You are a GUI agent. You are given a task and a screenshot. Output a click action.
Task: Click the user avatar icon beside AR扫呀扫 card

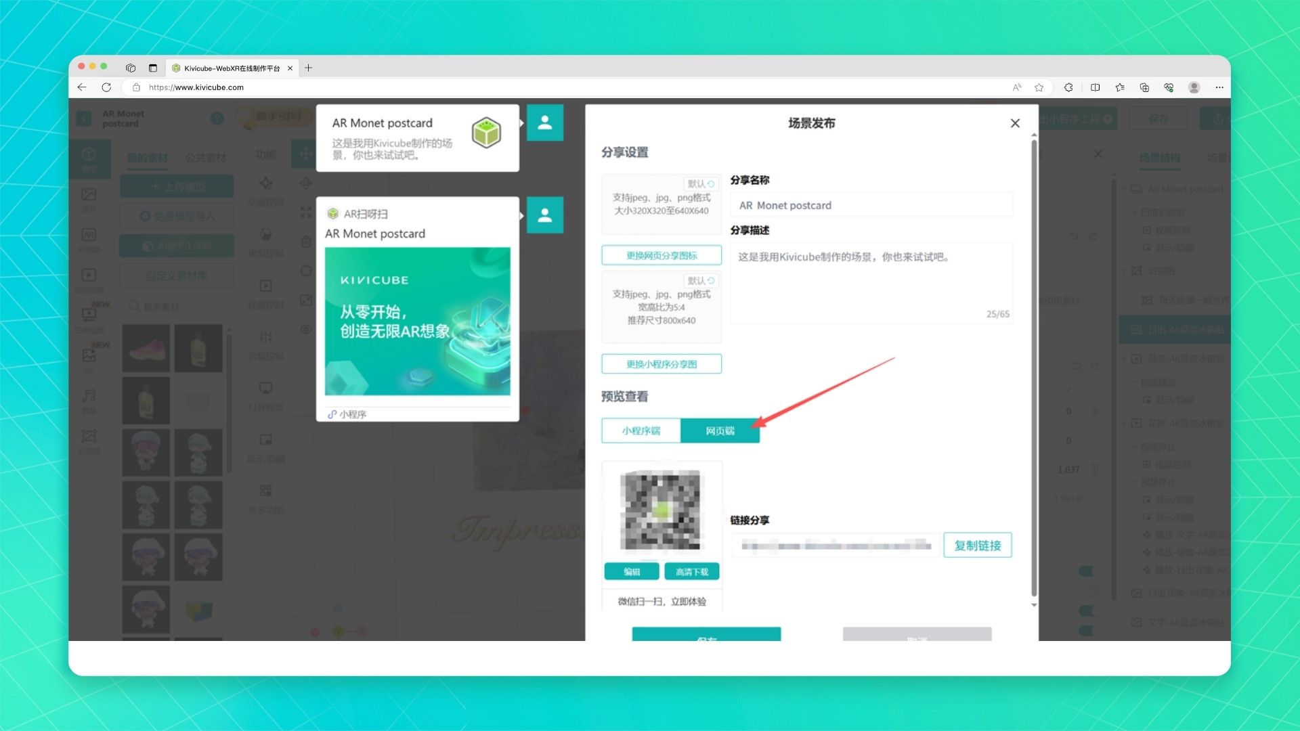click(545, 215)
